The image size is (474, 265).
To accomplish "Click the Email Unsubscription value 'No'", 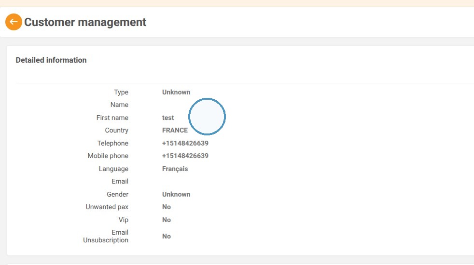I will point(167,236).
